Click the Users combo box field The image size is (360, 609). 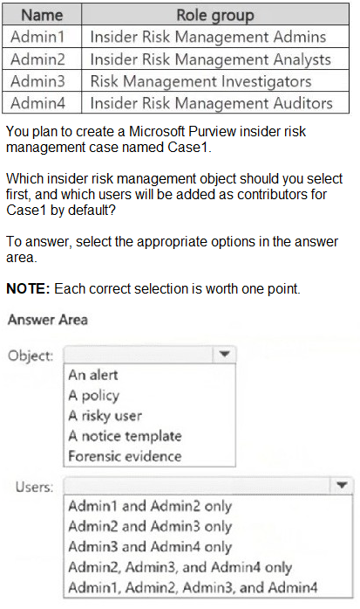208,485
